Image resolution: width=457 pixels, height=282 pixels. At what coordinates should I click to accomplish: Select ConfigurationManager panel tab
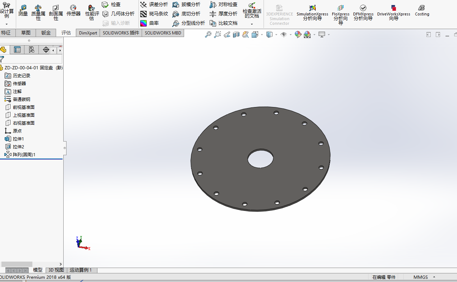pos(31,50)
